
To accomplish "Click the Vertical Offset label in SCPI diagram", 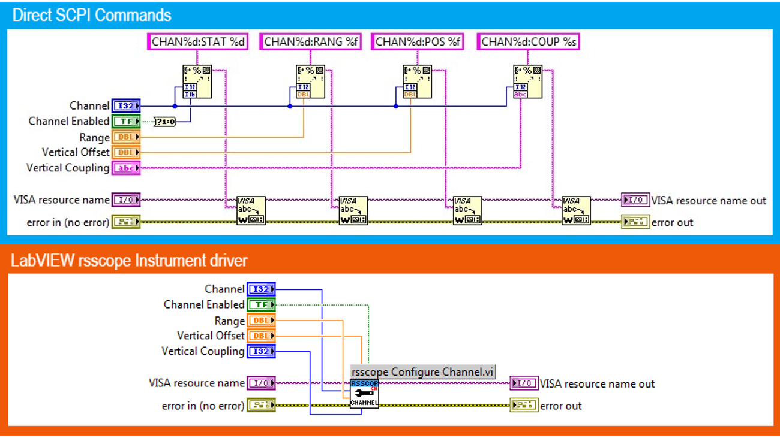I will (x=76, y=153).
